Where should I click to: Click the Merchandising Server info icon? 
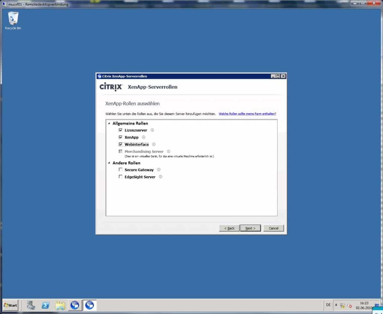pyautogui.click(x=168, y=152)
